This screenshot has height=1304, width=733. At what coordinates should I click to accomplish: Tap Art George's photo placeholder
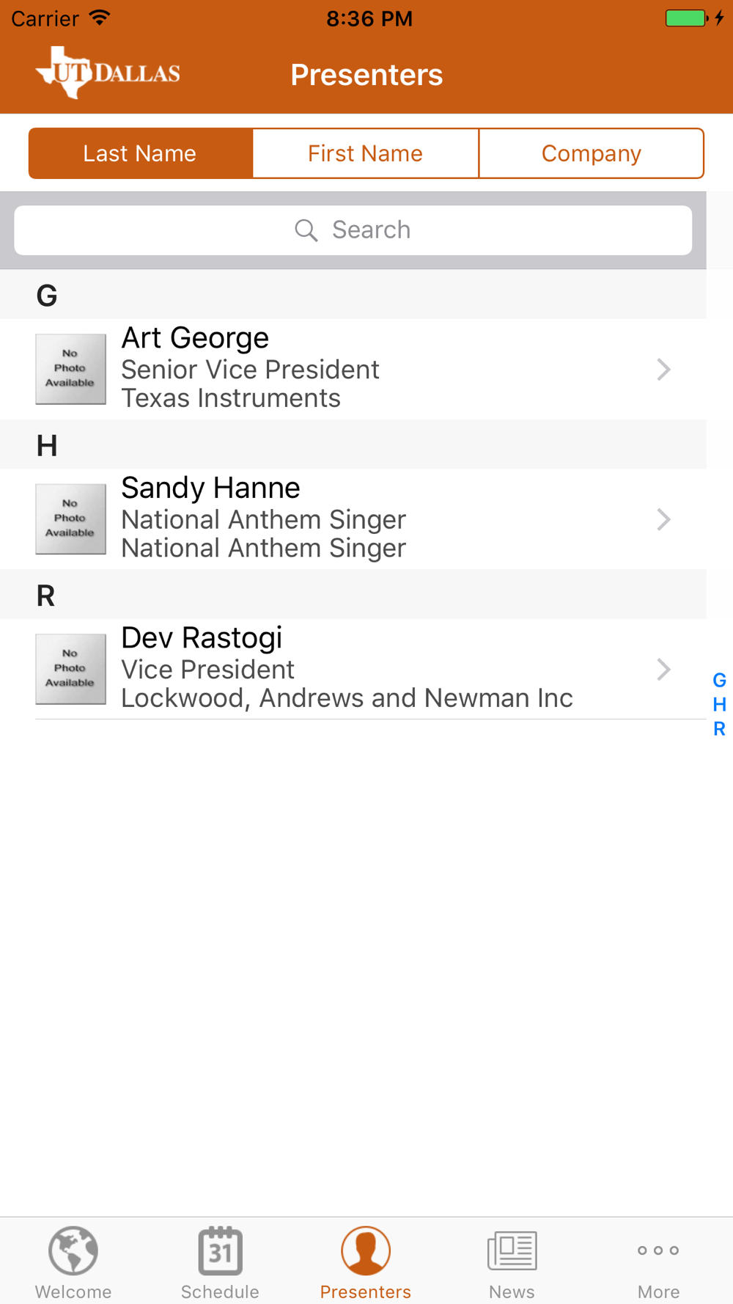(70, 369)
